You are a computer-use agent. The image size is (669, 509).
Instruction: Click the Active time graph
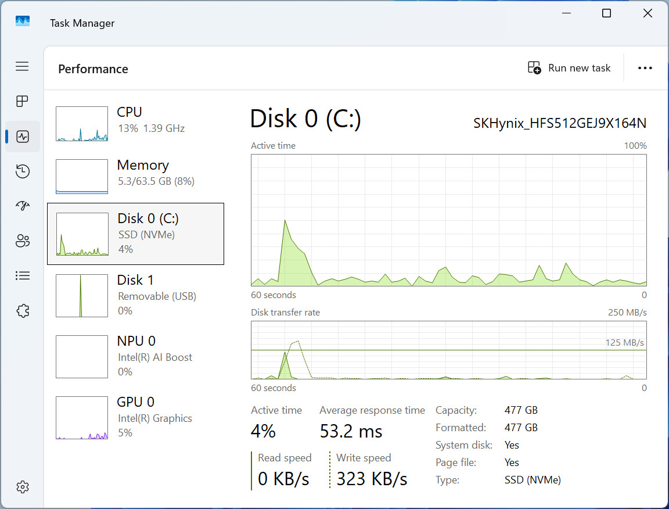pyautogui.click(x=449, y=220)
